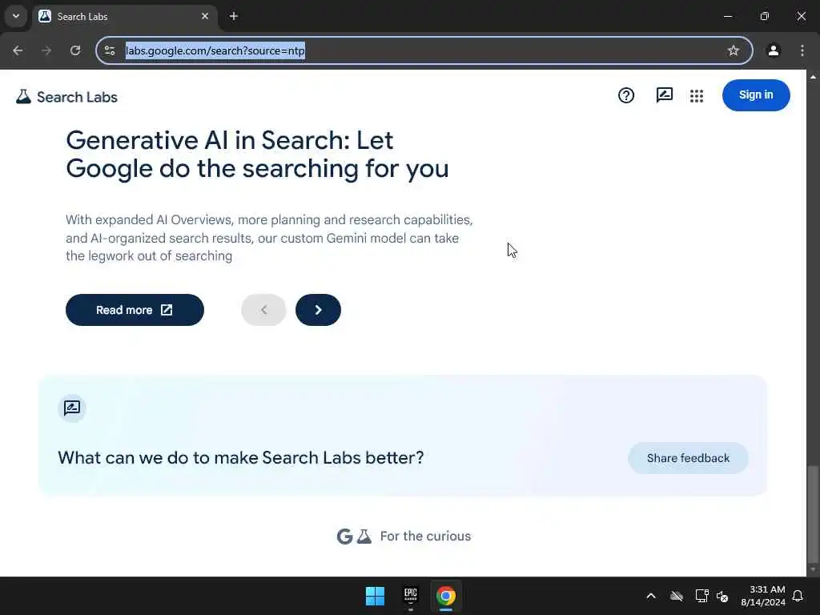Click the address bar URL text
Screen dimensions: 820x615
[x=215, y=50]
